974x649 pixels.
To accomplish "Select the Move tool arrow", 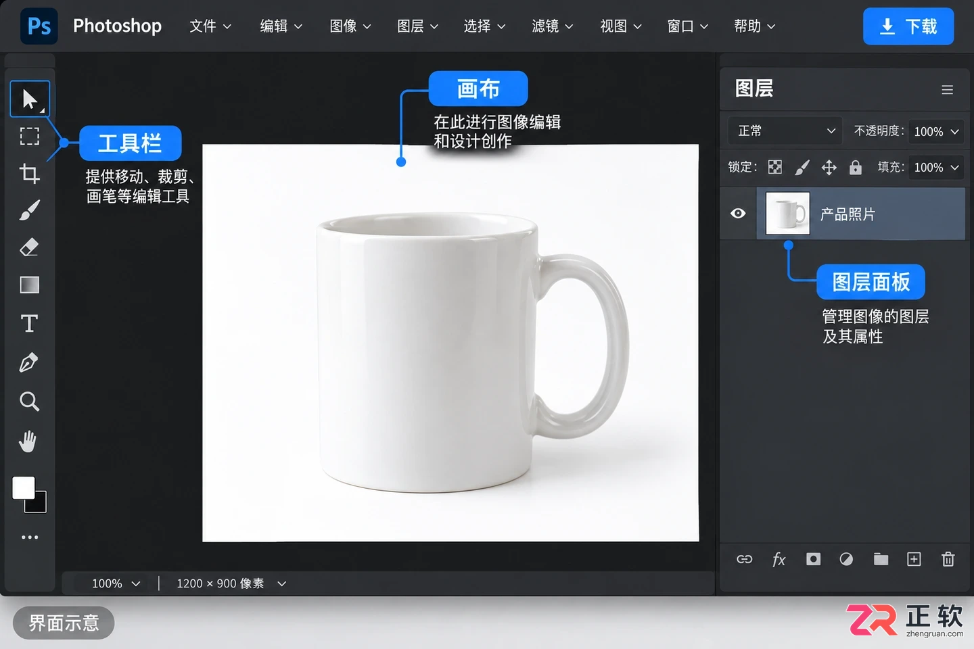I will tap(30, 99).
